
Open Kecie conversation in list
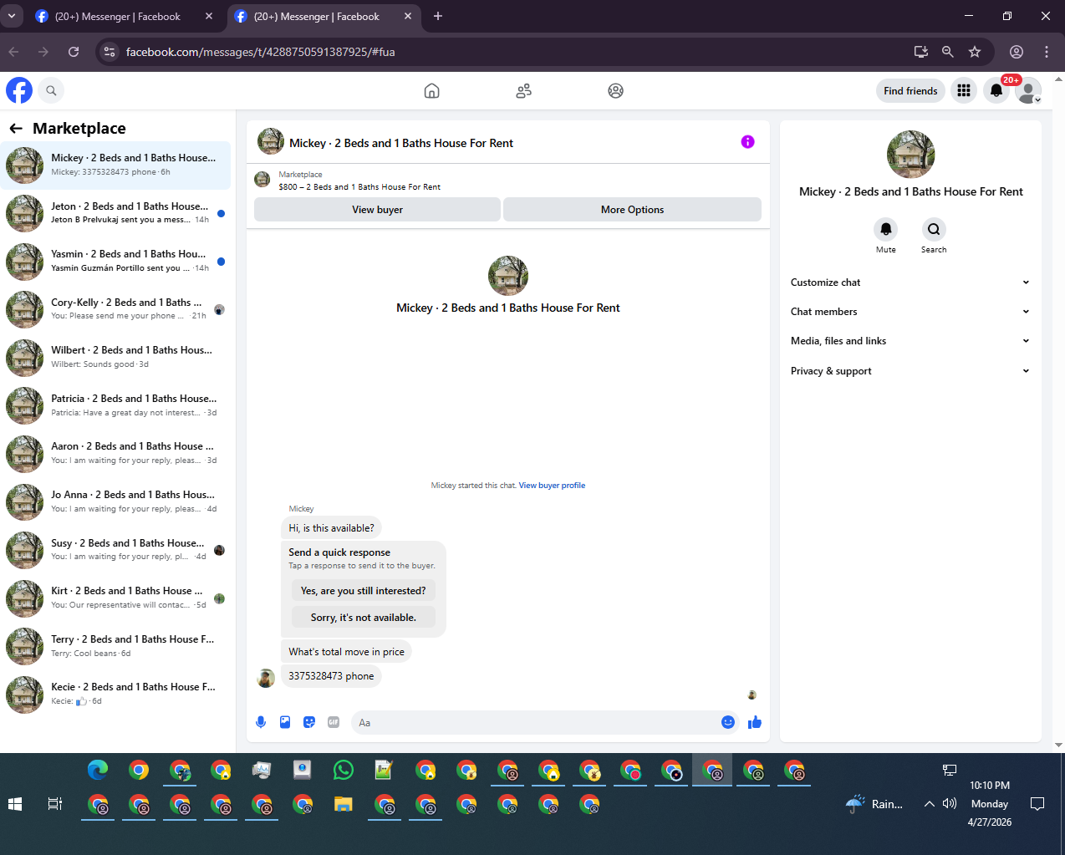coord(116,694)
